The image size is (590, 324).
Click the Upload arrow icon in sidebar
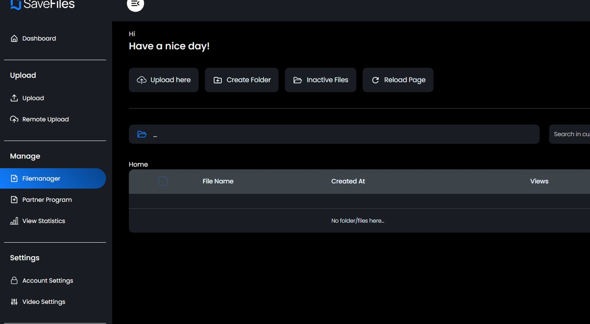pos(14,98)
